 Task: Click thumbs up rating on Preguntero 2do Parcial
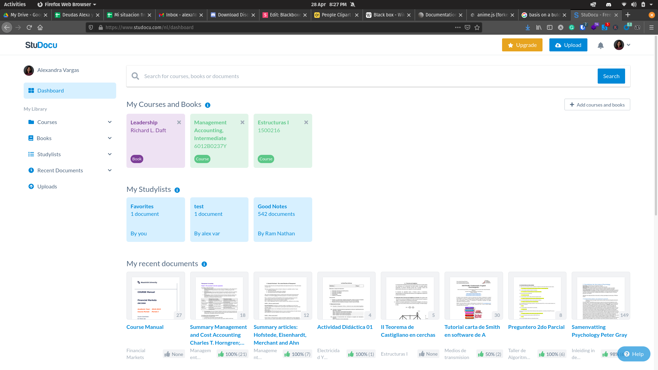pos(541,354)
